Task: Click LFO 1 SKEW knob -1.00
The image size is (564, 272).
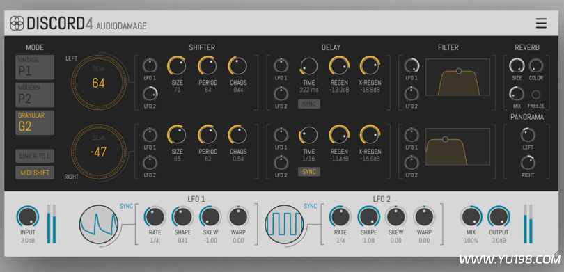Action: click(x=210, y=217)
